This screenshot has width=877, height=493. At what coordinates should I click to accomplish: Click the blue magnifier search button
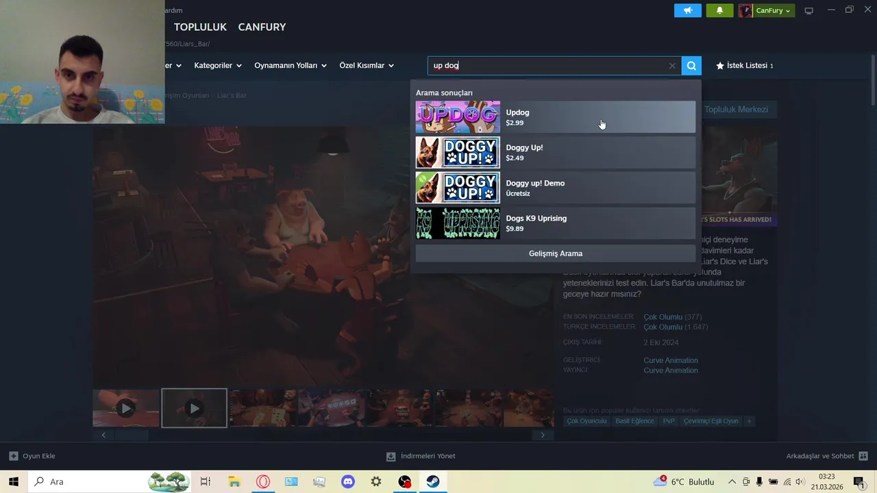coord(691,66)
